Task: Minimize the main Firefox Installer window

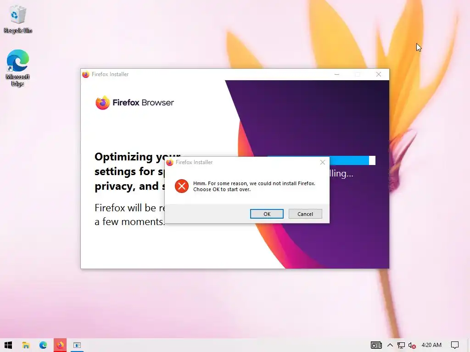Action: (337, 74)
